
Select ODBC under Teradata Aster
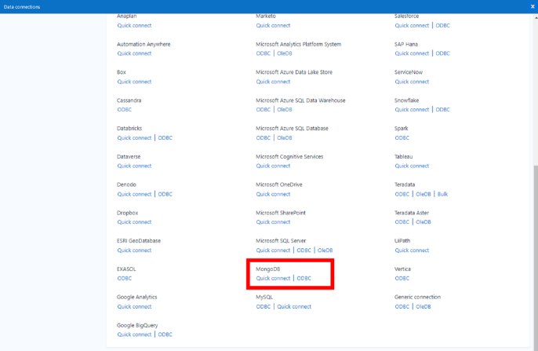click(402, 222)
